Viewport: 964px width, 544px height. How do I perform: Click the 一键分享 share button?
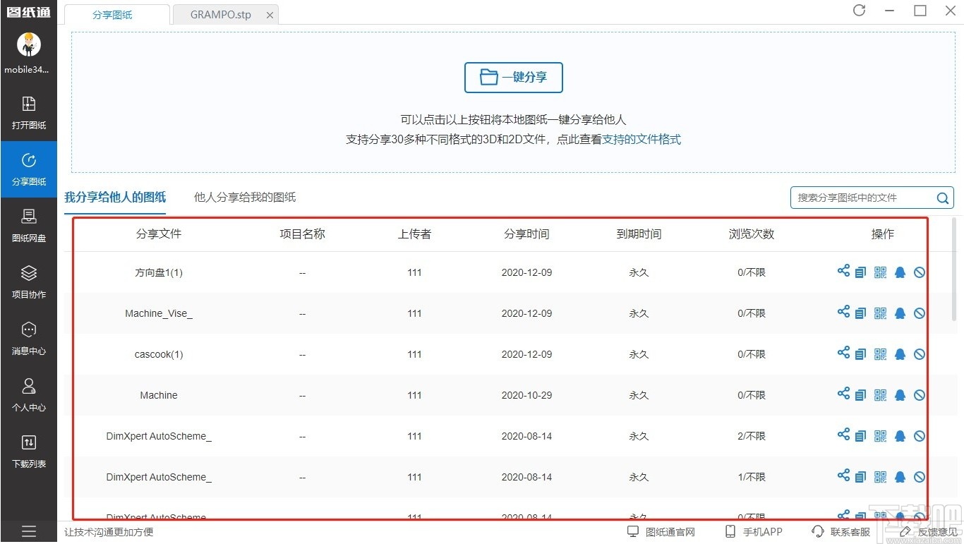[x=513, y=78]
